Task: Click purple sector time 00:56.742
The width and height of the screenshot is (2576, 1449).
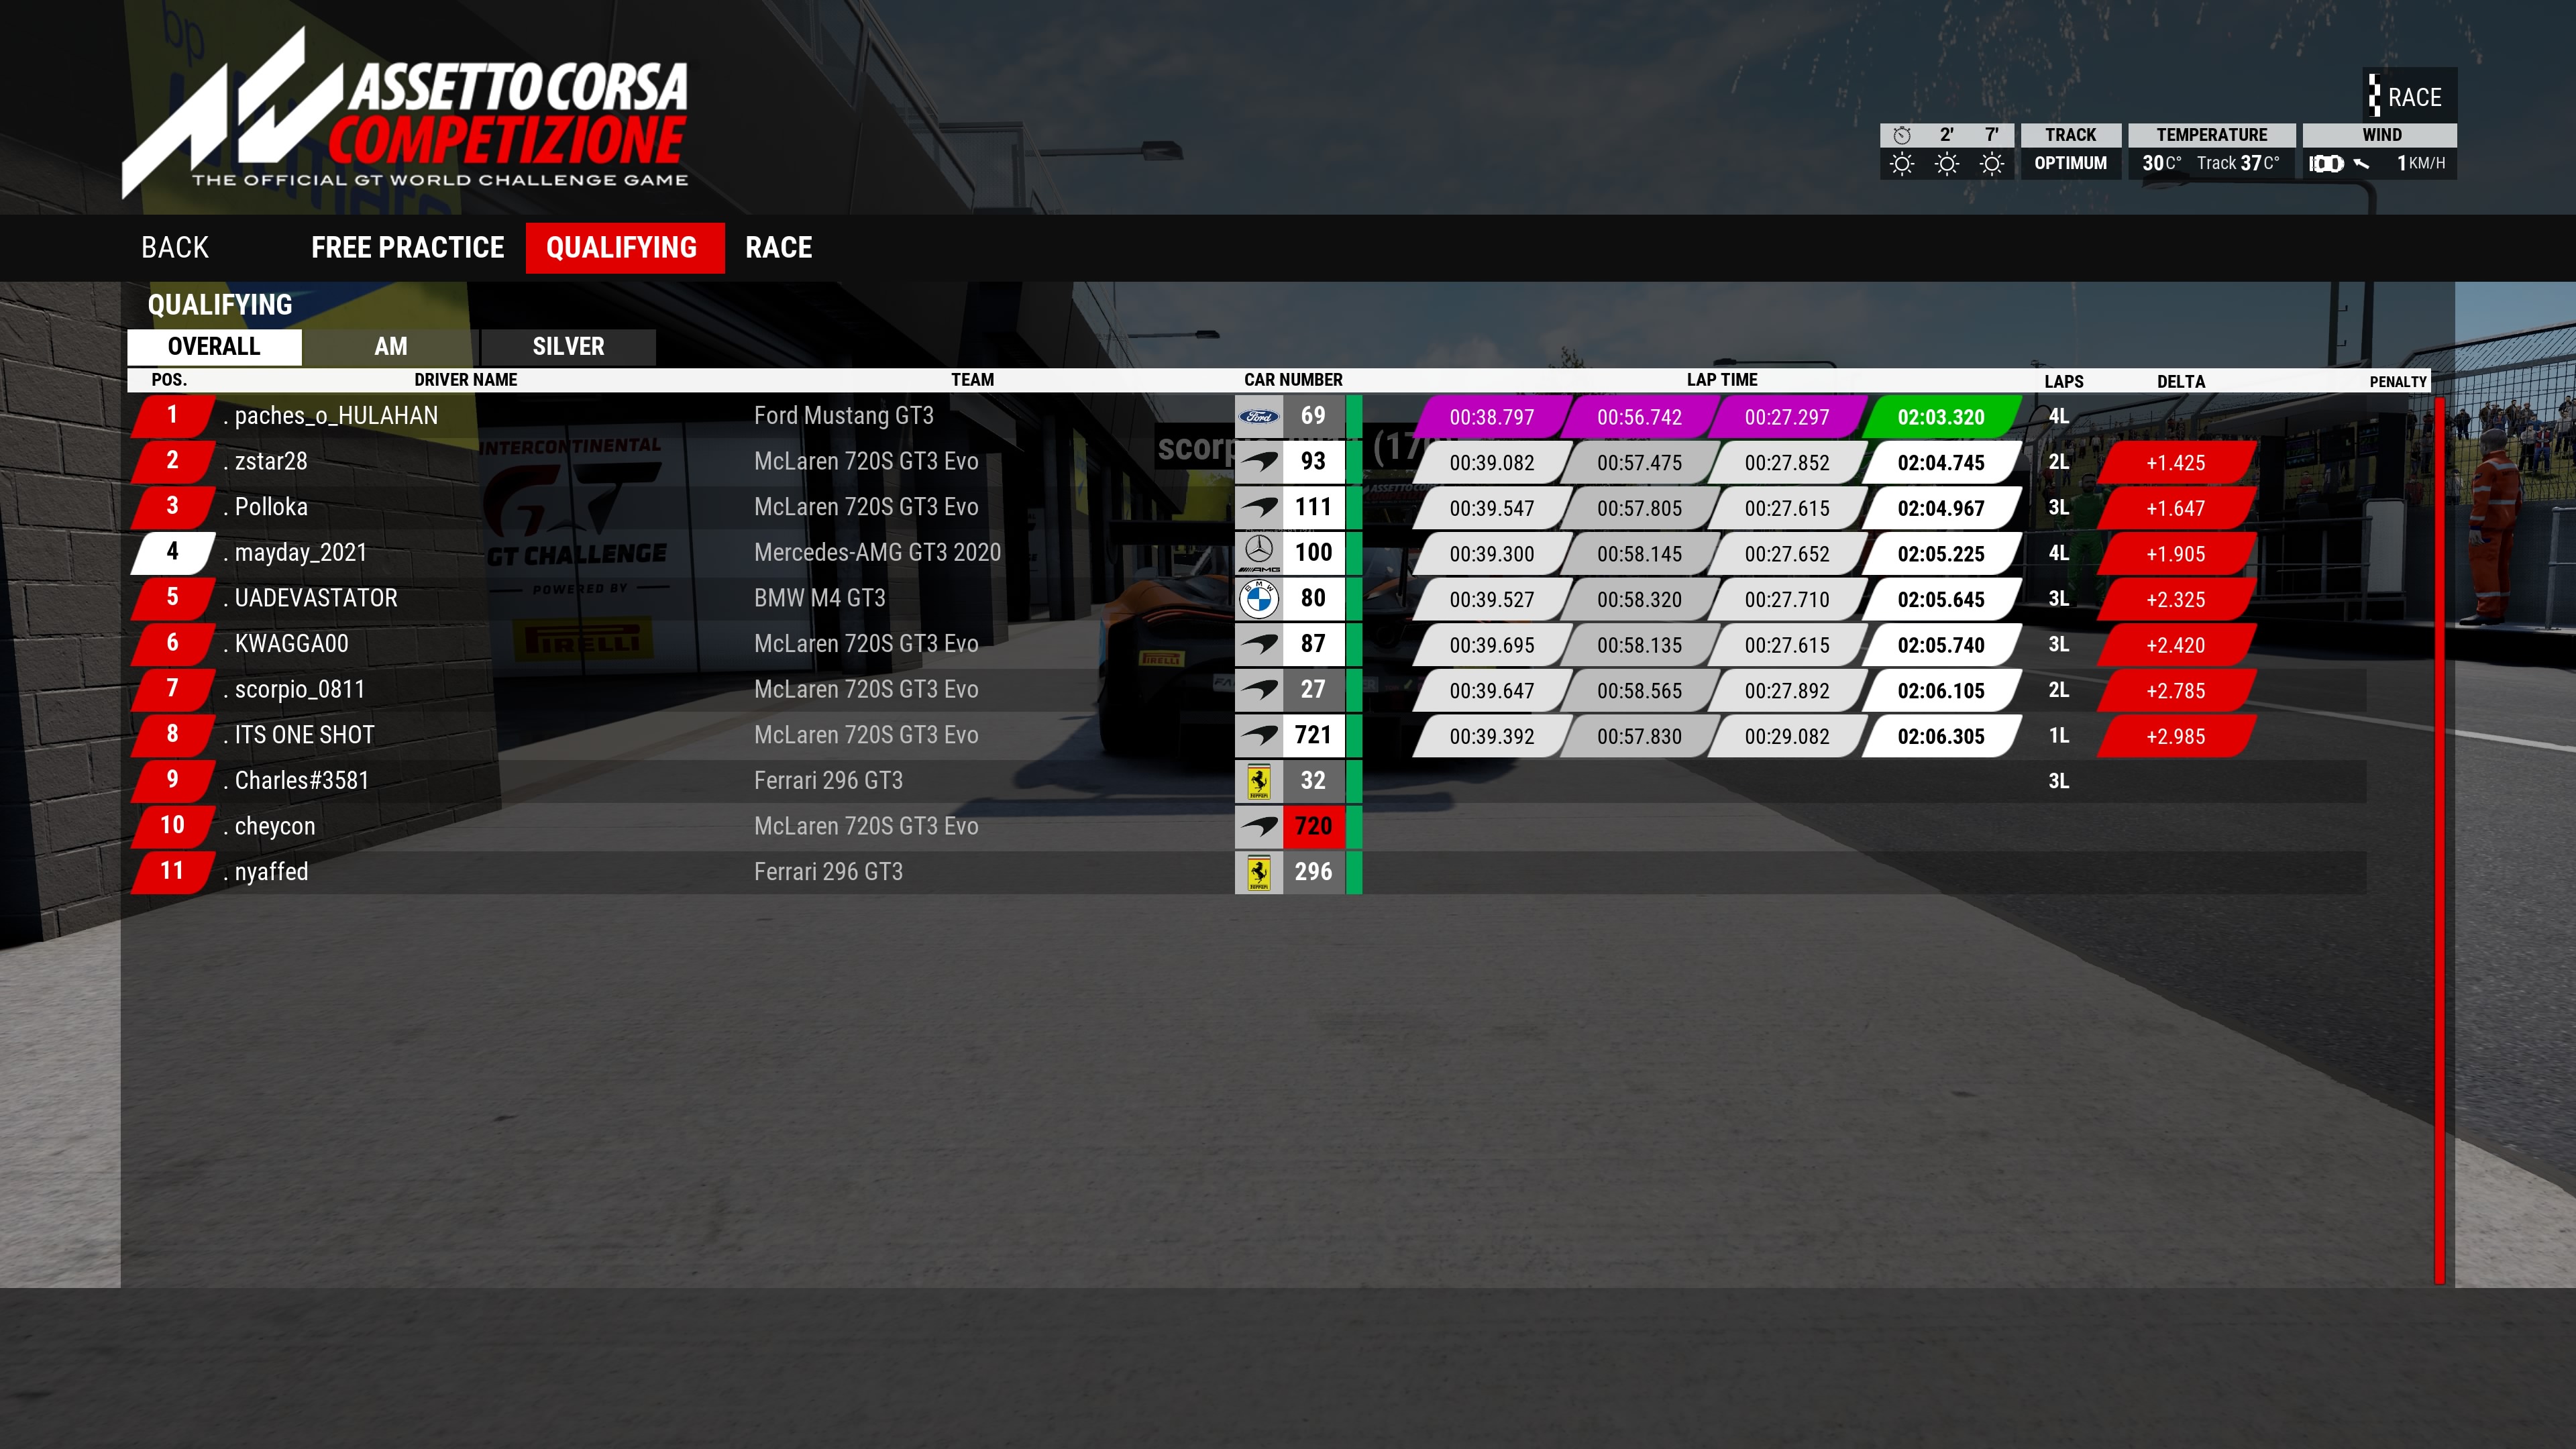Action: click(1639, 417)
